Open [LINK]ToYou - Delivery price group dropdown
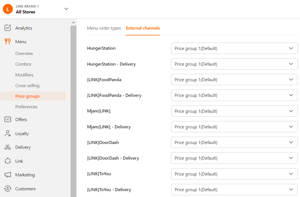This screenshot has height=197, width=300. click(x=235, y=189)
